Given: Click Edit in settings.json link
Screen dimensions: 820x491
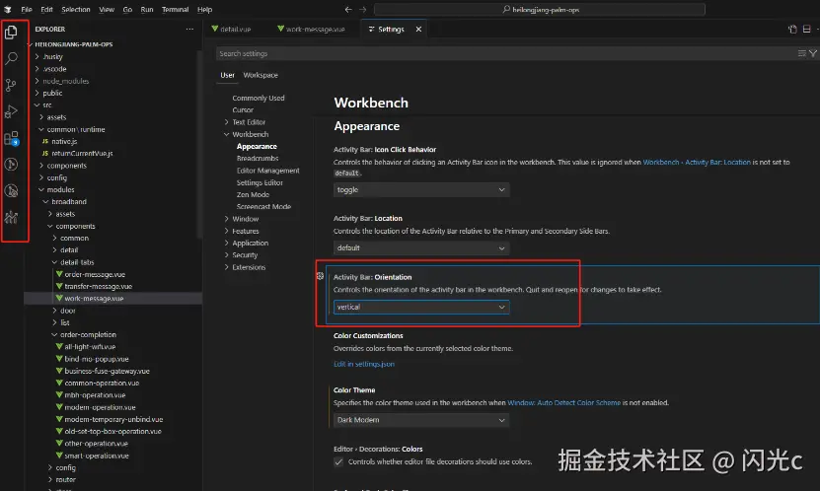Looking at the screenshot, I should [x=364, y=364].
